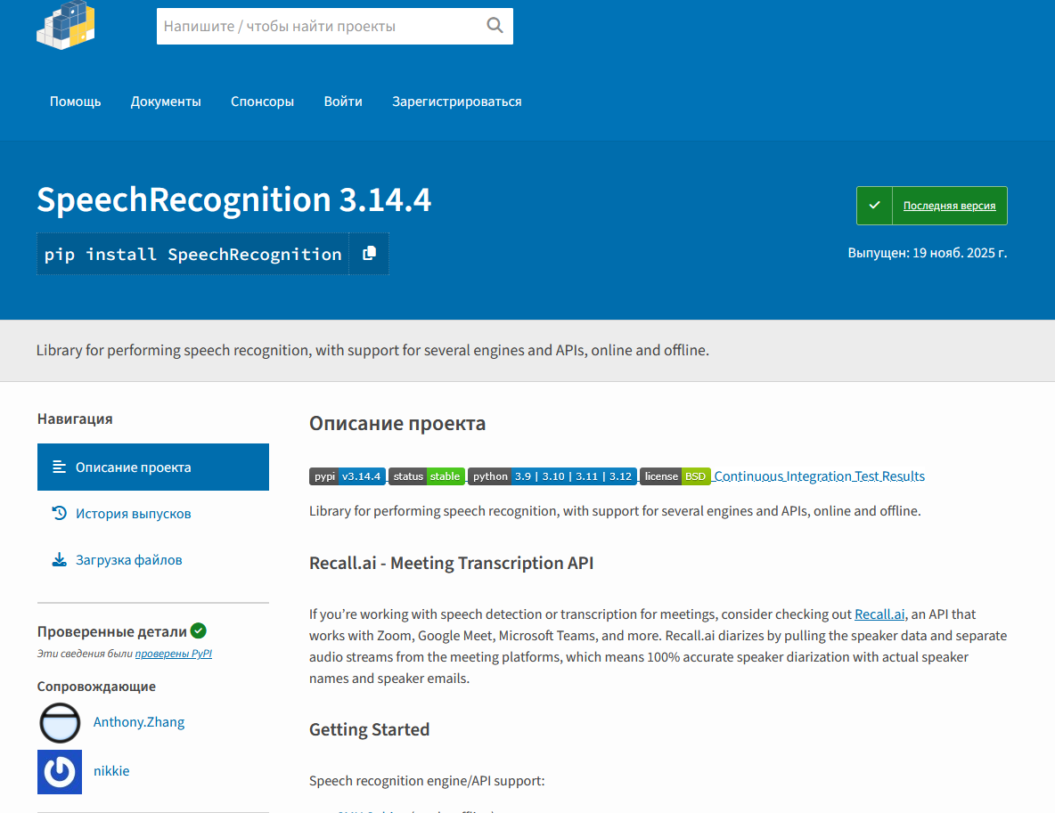The width and height of the screenshot is (1055, 813).
Task: Click the Навигация heading
Action: pos(75,419)
